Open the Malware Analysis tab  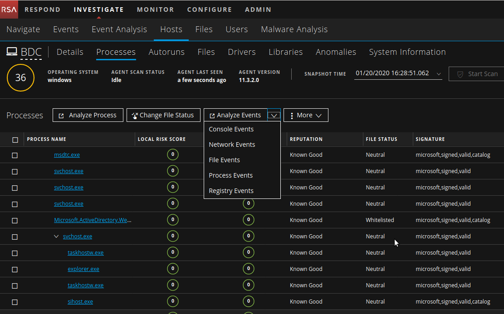[x=294, y=29]
